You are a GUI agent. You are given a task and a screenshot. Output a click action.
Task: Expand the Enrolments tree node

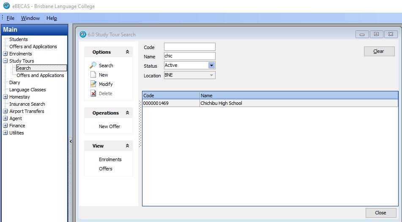pyautogui.click(x=5, y=54)
